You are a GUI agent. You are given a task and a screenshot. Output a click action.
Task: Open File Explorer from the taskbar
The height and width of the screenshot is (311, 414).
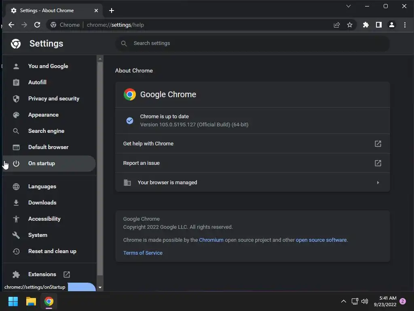[x=31, y=301]
